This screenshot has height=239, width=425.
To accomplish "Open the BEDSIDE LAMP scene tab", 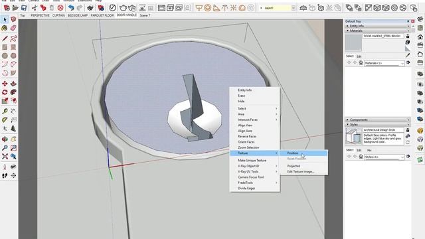I will [78, 15].
